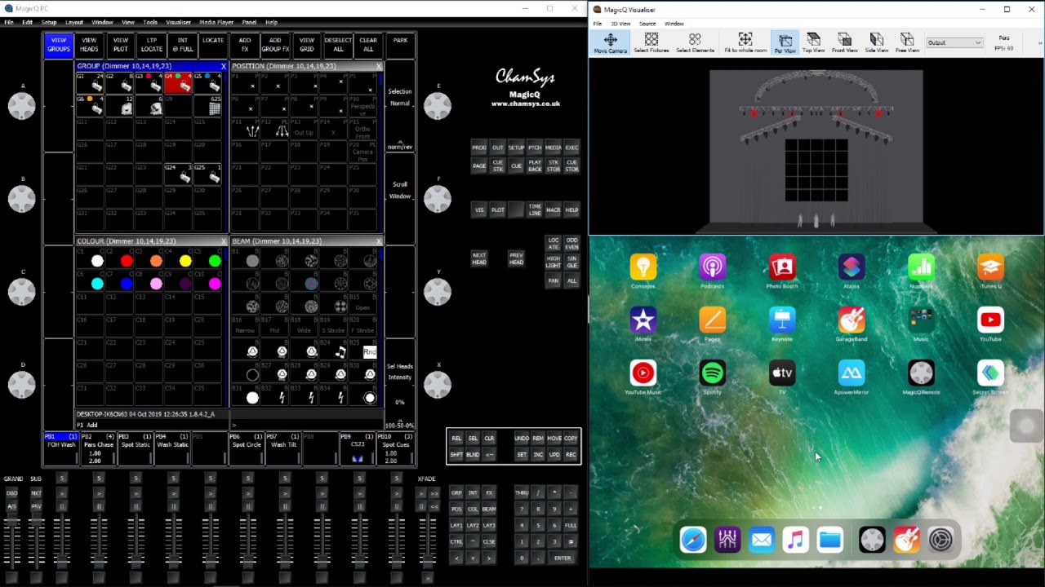
Task: Open the Output dropdown in Visualiser
Action: (954, 42)
